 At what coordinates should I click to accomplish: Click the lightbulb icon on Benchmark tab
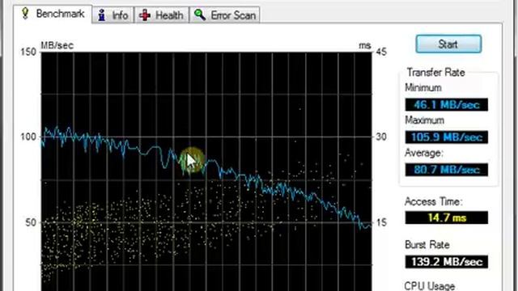click(x=25, y=13)
